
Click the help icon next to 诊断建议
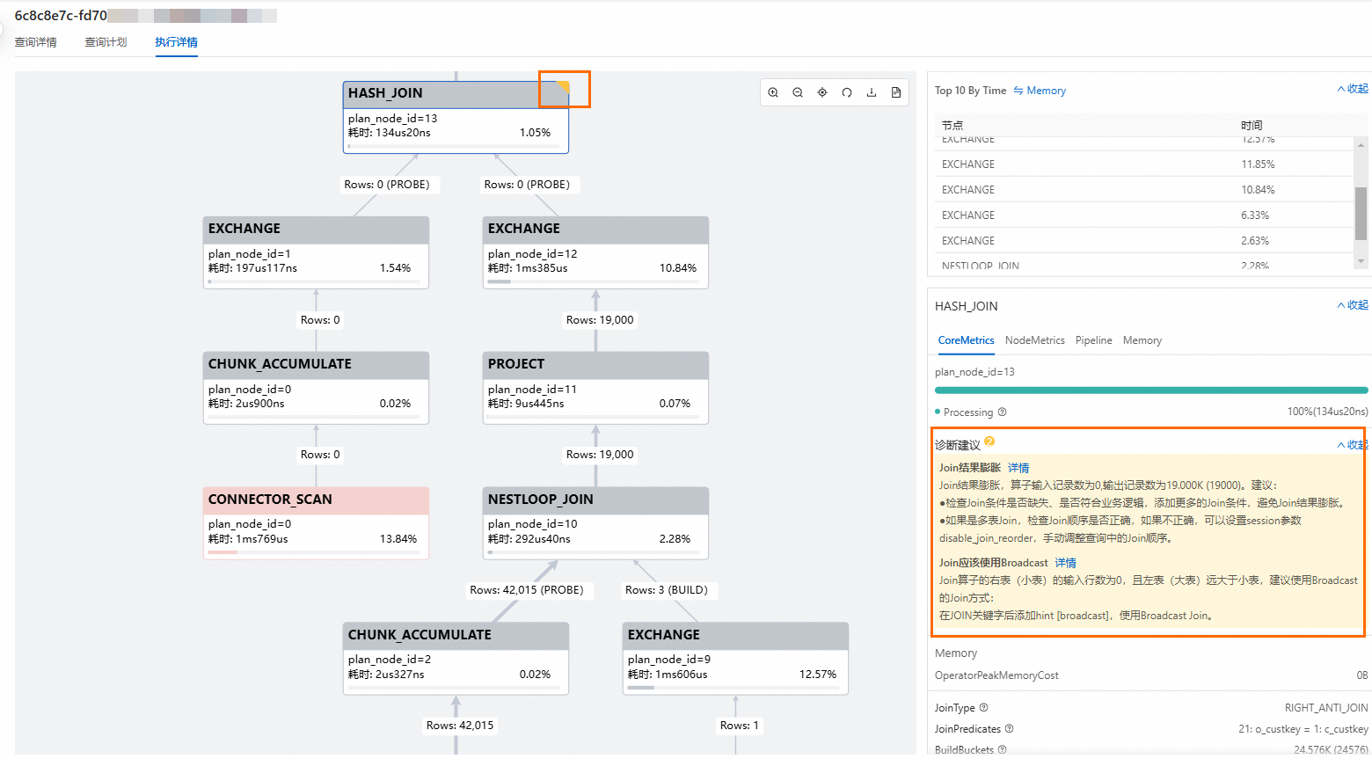(x=989, y=442)
